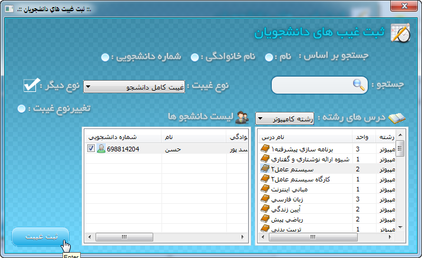
Task: Click the open book icon beside the major label
Action: (397, 118)
